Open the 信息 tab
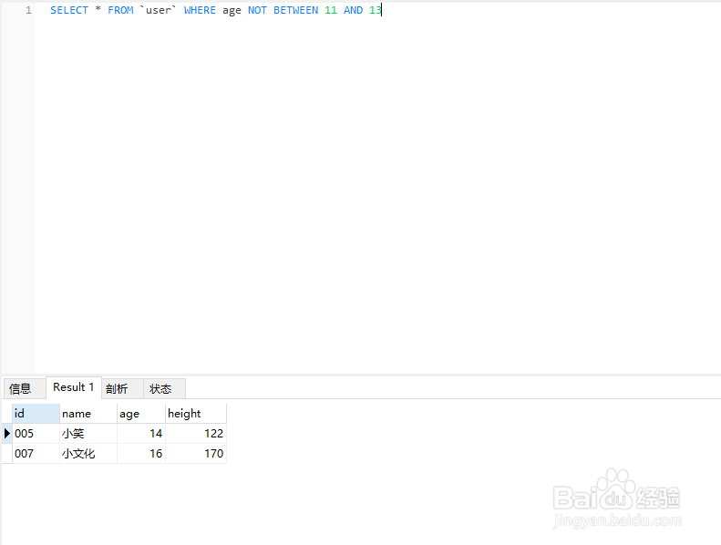 24,388
